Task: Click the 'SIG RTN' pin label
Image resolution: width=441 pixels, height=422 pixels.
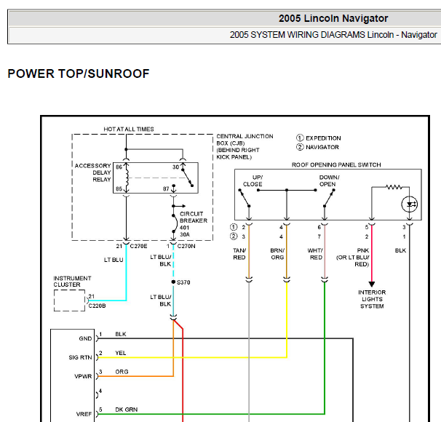Action: coord(81,357)
